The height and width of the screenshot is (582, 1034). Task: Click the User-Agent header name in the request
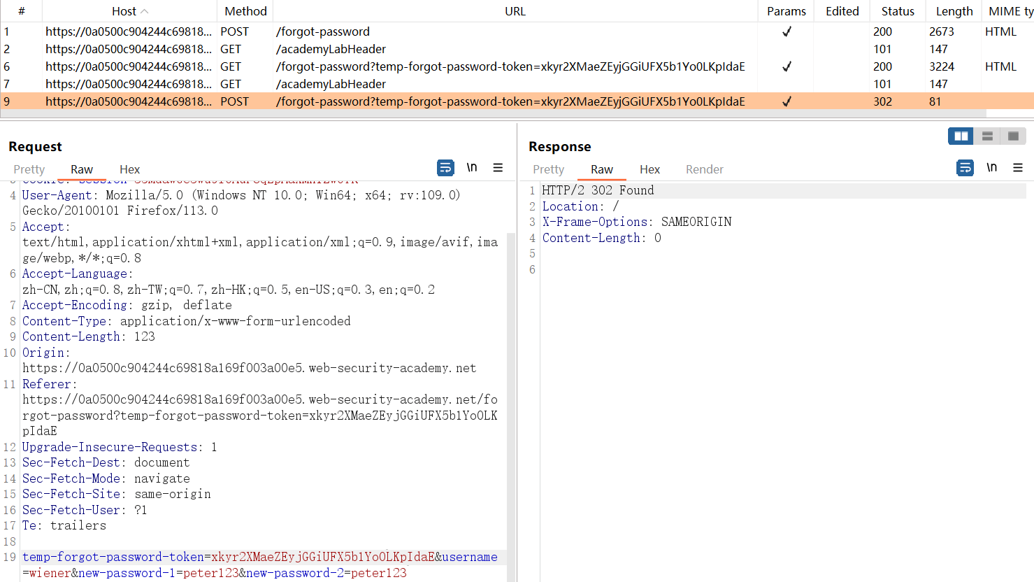(x=57, y=195)
